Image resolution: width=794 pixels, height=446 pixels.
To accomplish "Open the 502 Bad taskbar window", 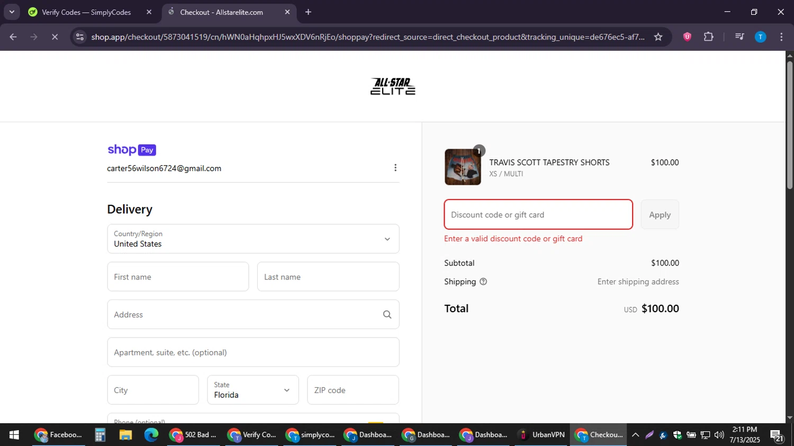I will tap(193, 435).
